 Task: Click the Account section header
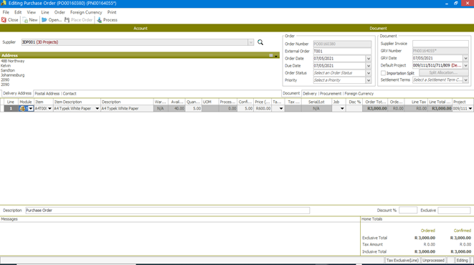click(x=141, y=29)
